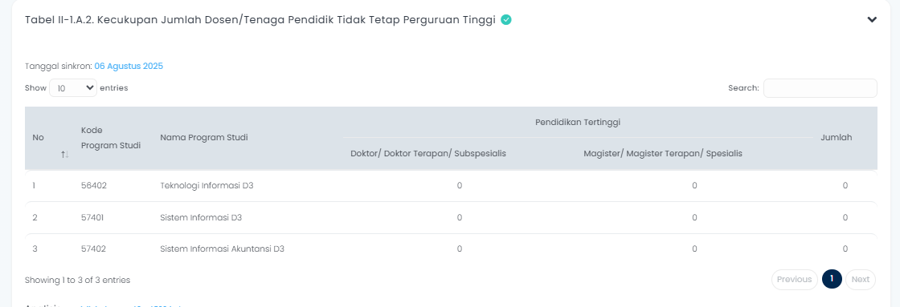Click the Magister/ Magister Terapan/ Spesialis header
Image resolution: width=900 pixels, height=307 pixels.
point(663,154)
